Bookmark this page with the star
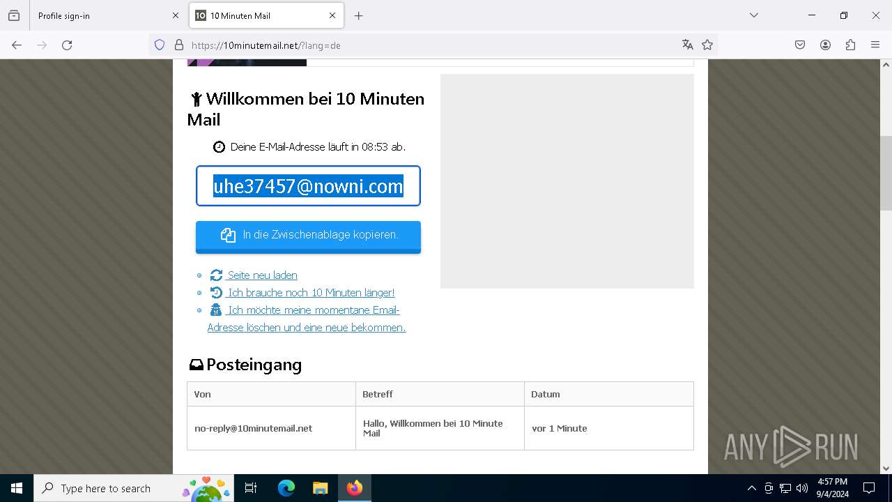The width and height of the screenshot is (892, 502). point(707,45)
